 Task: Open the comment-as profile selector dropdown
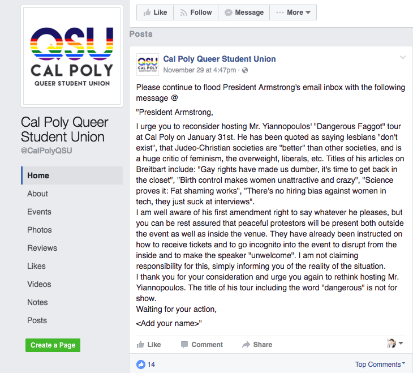pos(395,343)
